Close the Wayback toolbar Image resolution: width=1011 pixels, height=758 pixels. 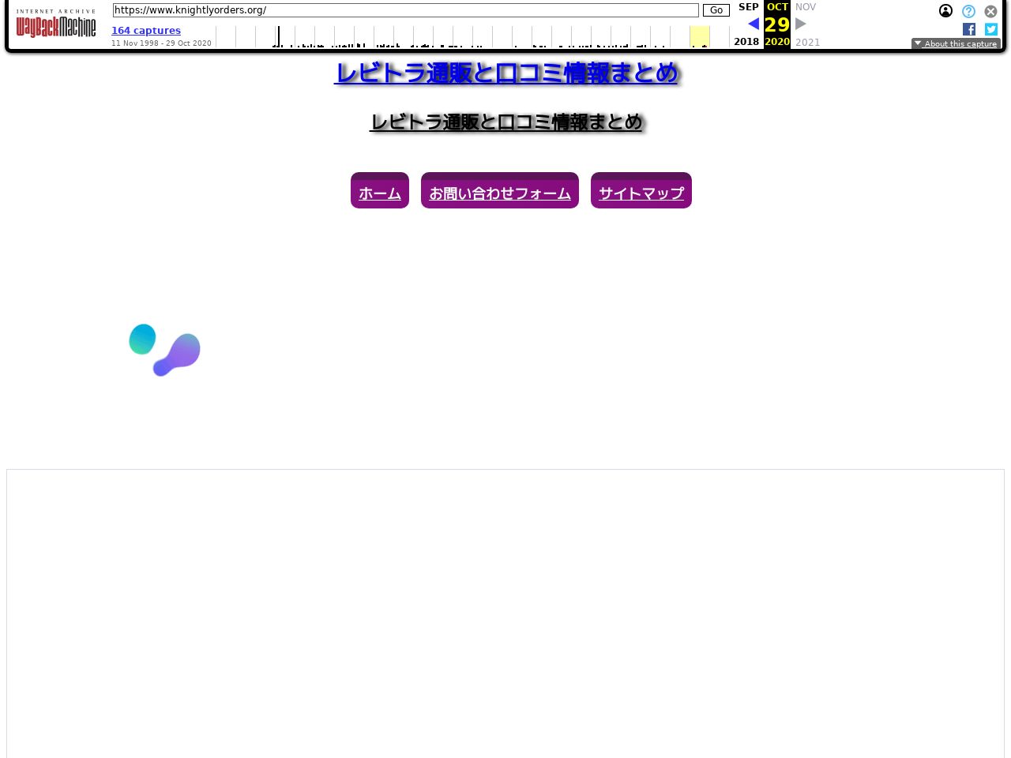(x=990, y=11)
